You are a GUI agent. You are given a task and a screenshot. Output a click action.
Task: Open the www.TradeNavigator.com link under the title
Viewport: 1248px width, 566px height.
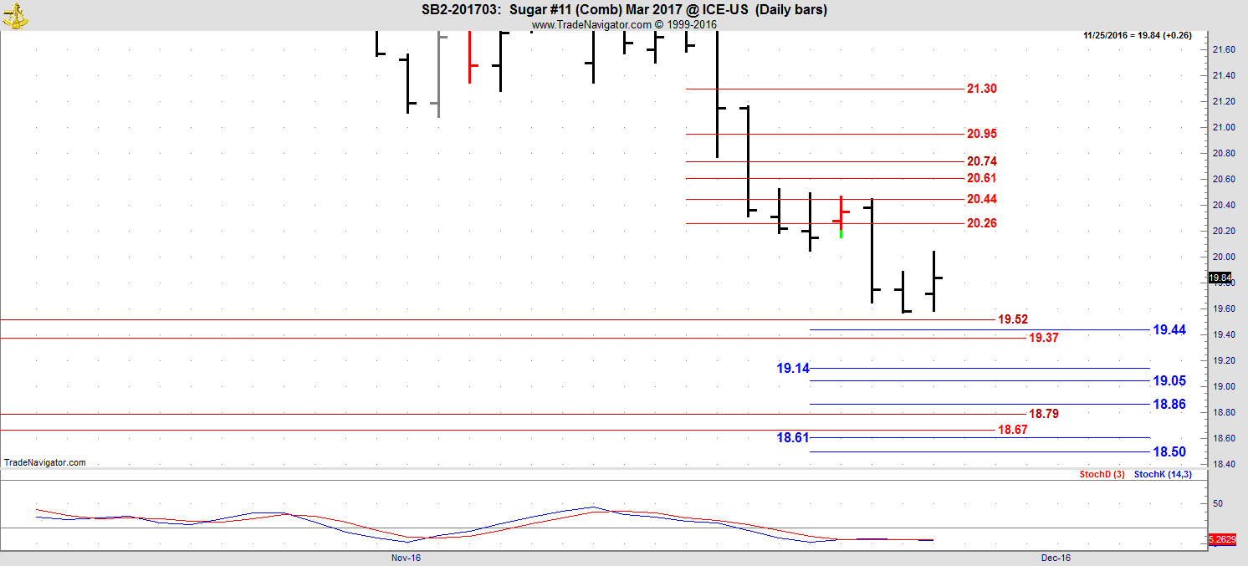(624, 25)
